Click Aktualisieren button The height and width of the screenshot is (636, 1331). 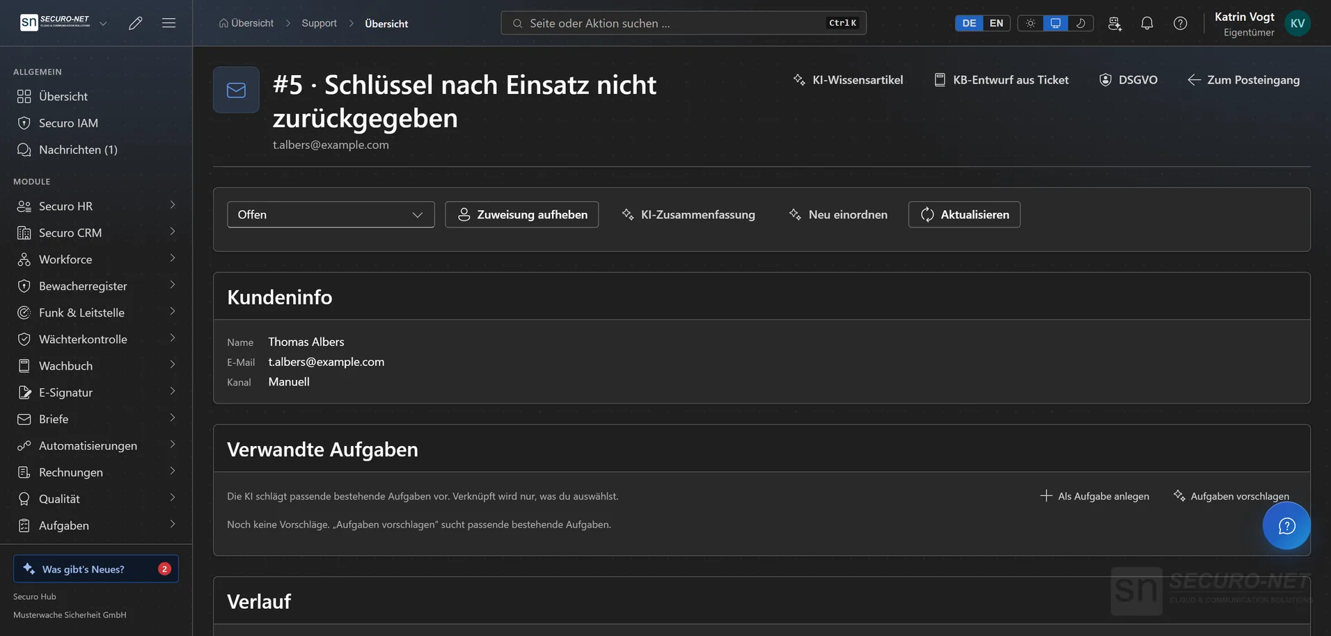(964, 214)
